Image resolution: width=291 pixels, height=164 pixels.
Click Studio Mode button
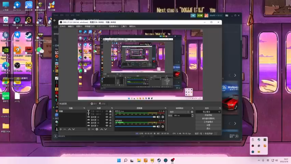(x=208, y=122)
